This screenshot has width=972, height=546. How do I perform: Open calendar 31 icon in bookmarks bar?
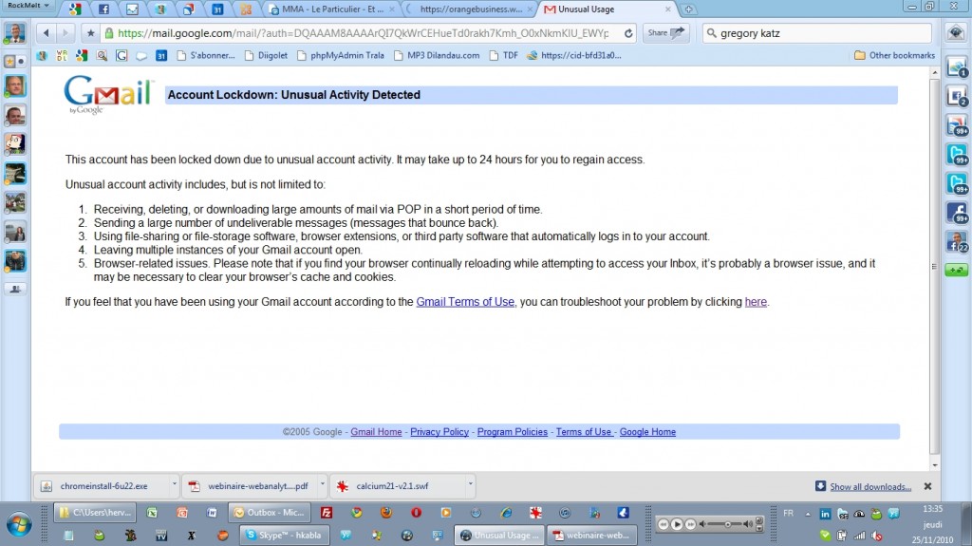tap(161, 55)
